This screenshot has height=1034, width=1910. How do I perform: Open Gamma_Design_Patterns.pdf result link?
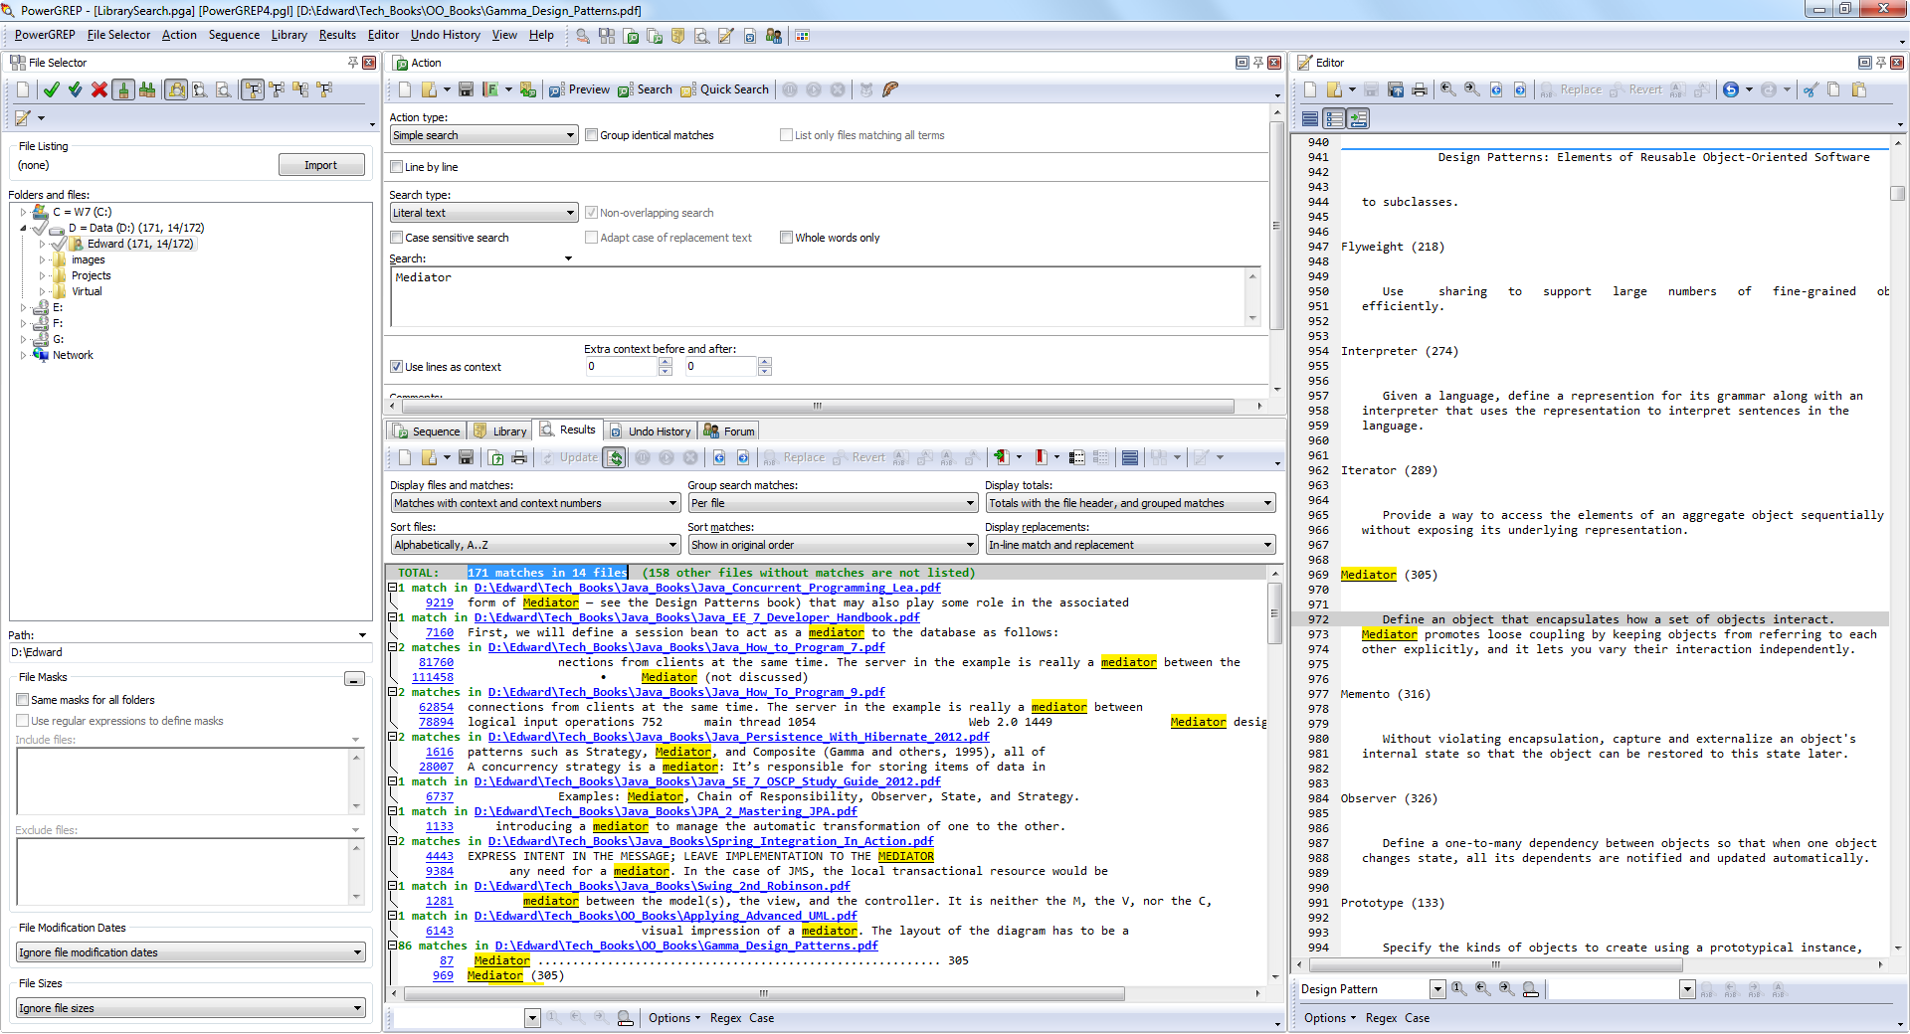[686, 946]
